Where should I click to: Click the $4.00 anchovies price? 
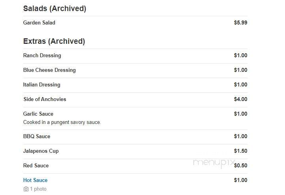click(x=241, y=99)
